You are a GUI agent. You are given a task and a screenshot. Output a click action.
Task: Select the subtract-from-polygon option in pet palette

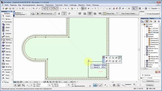[x=120, y=58]
